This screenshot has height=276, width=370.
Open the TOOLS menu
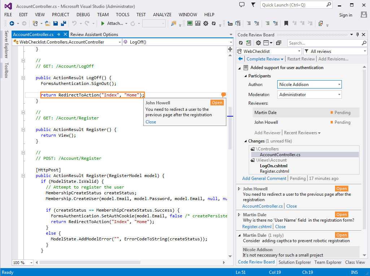coord(122,15)
